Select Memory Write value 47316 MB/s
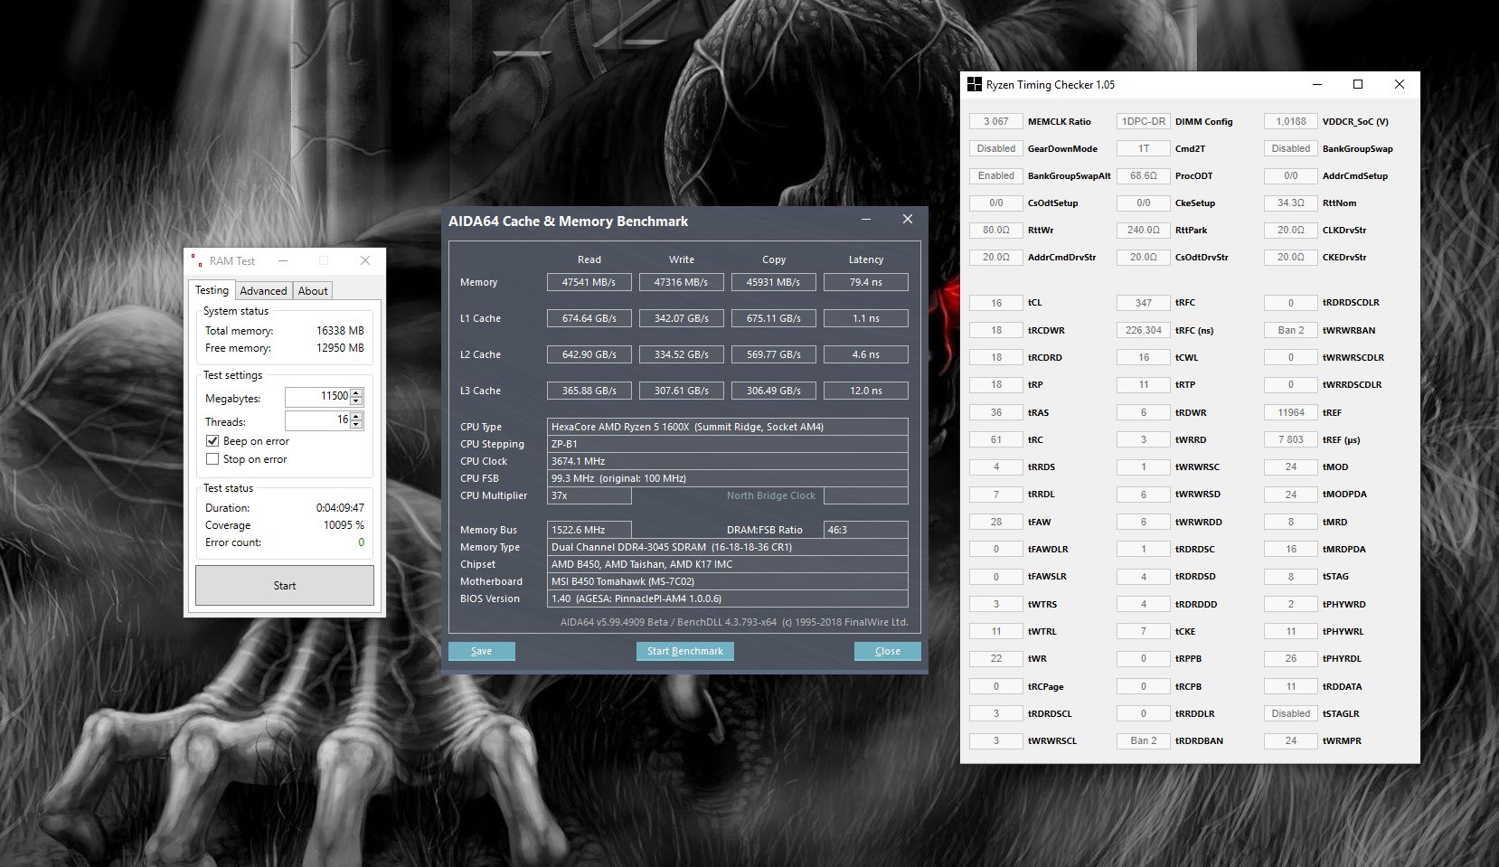 coord(682,282)
